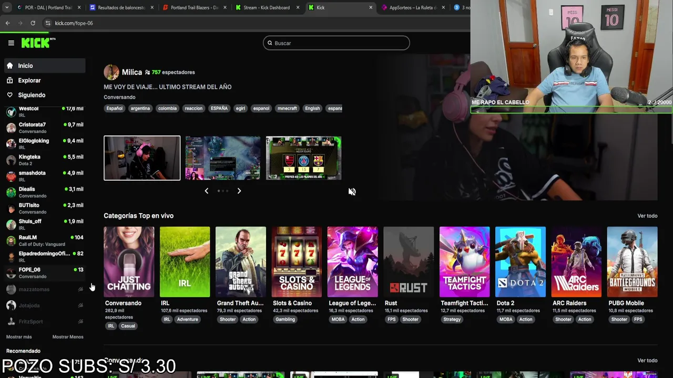Open Kingteka channel in sidebar
Screen dimensions: 673x378
45,160
